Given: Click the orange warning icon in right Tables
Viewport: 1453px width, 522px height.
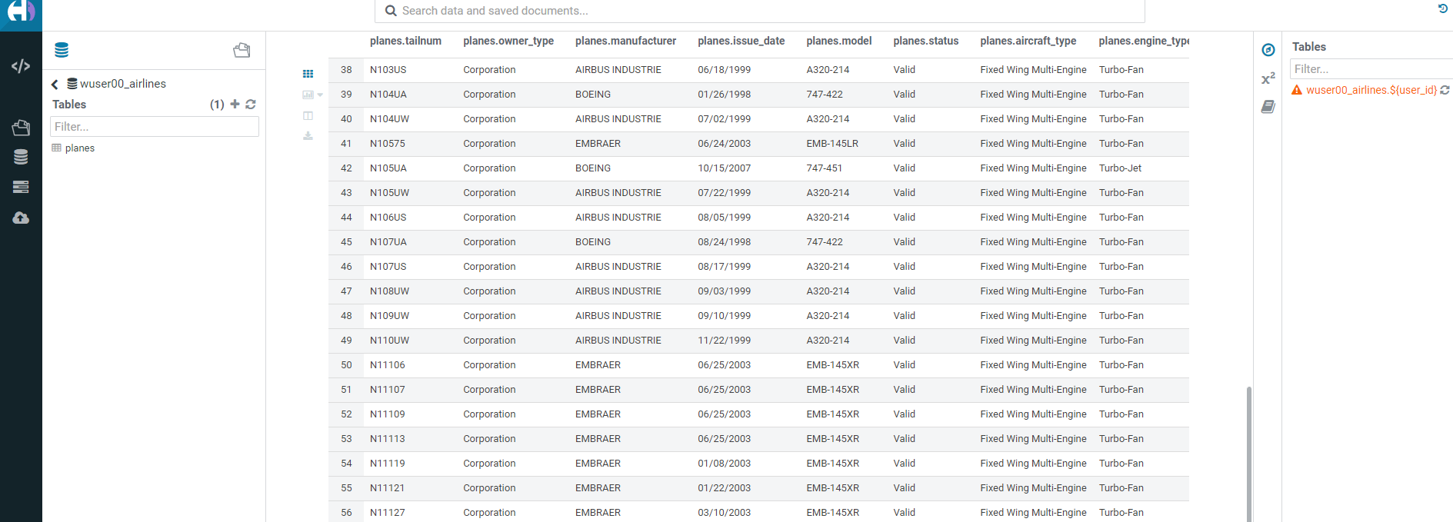Looking at the screenshot, I should point(1297,90).
